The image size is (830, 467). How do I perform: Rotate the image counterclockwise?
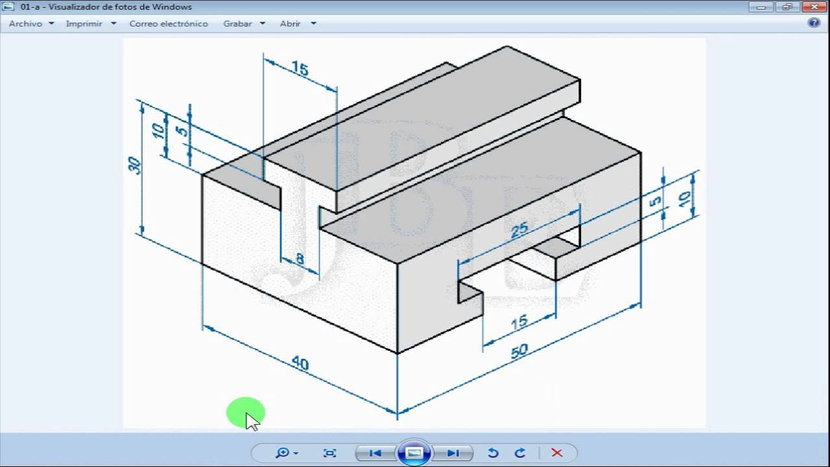pyautogui.click(x=493, y=453)
